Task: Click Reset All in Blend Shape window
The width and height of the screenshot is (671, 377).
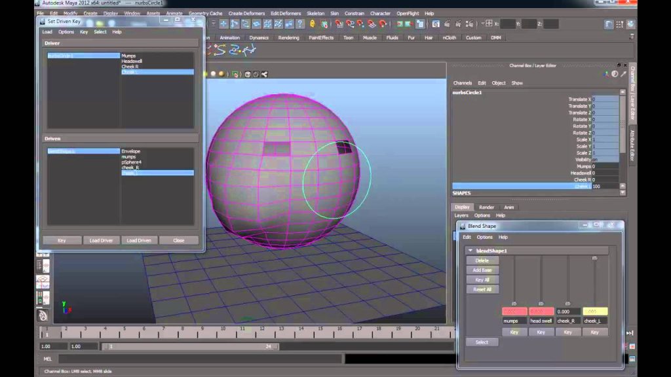Action: 482,289
